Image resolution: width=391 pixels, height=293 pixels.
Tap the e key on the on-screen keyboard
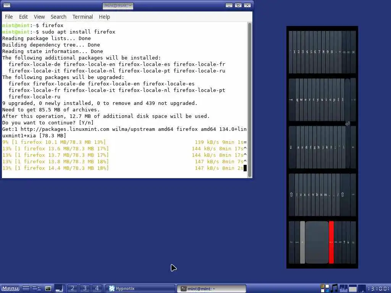pyautogui.click(x=305, y=100)
